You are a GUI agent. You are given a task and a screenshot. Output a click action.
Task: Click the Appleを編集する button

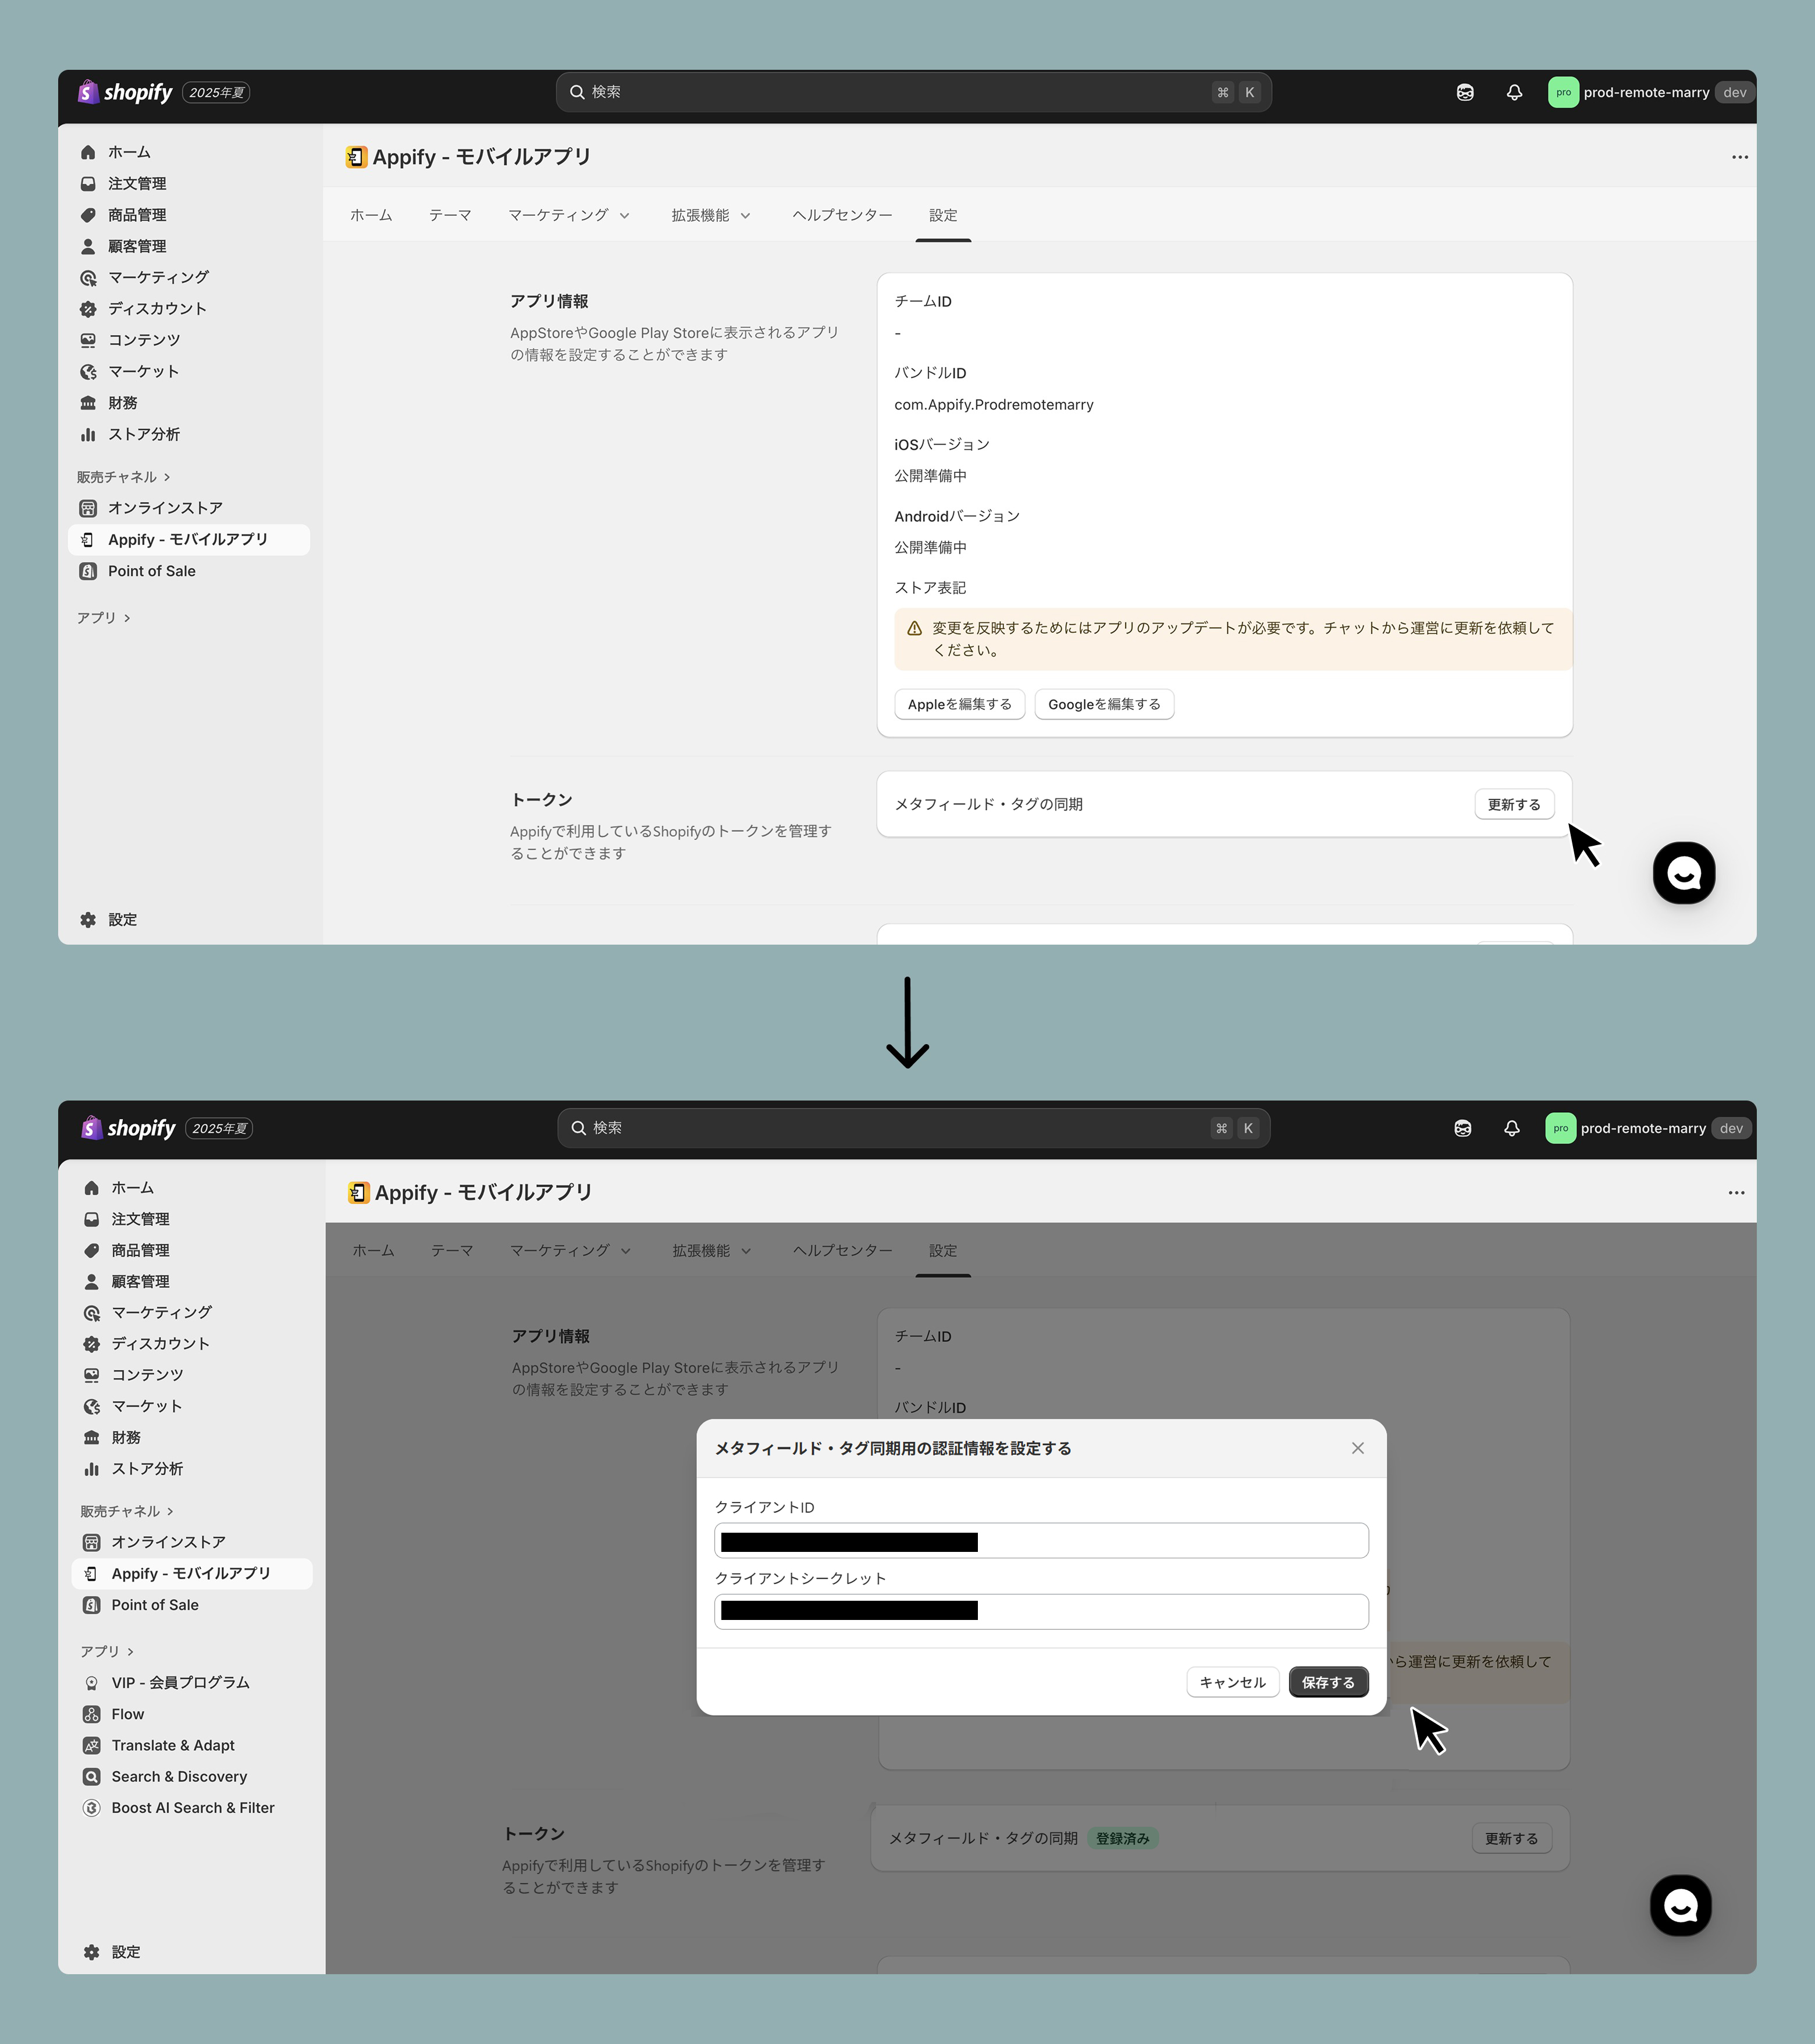959,704
